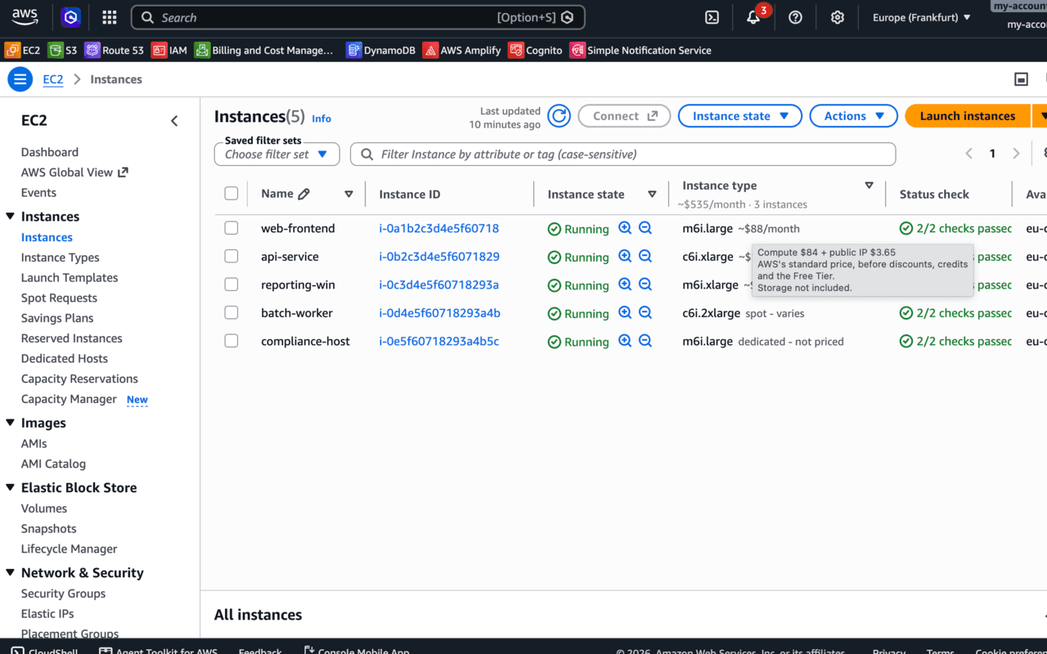The image size is (1047, 654).
Task: Click the Launch instances button
Action: 968,116
